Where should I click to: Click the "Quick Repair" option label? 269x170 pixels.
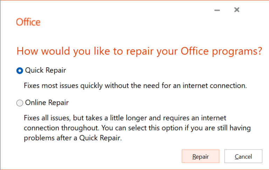[46, 70]
